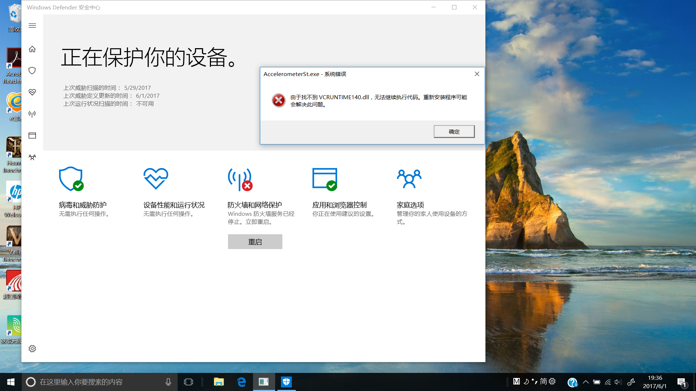Click the 家庭选项 heading
The height and width of the screenshot is (391, 696).
pyautogui.click(x=410, y=205)
